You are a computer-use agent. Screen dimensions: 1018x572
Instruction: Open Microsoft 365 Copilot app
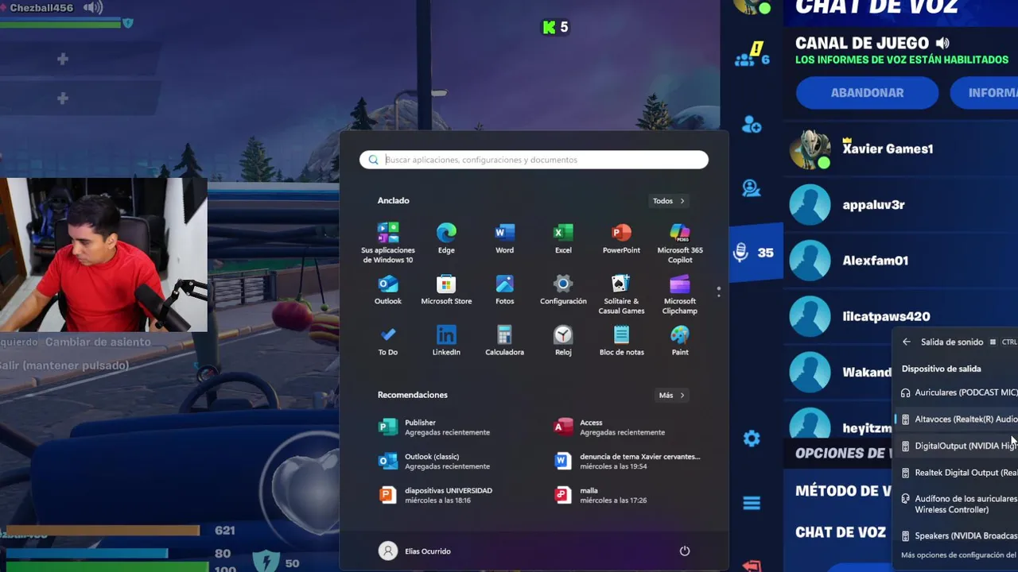(680, 242)
